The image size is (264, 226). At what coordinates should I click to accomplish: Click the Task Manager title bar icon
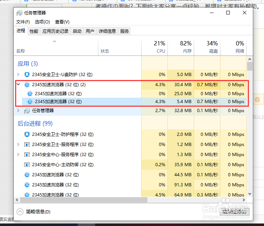coord(19,13)
